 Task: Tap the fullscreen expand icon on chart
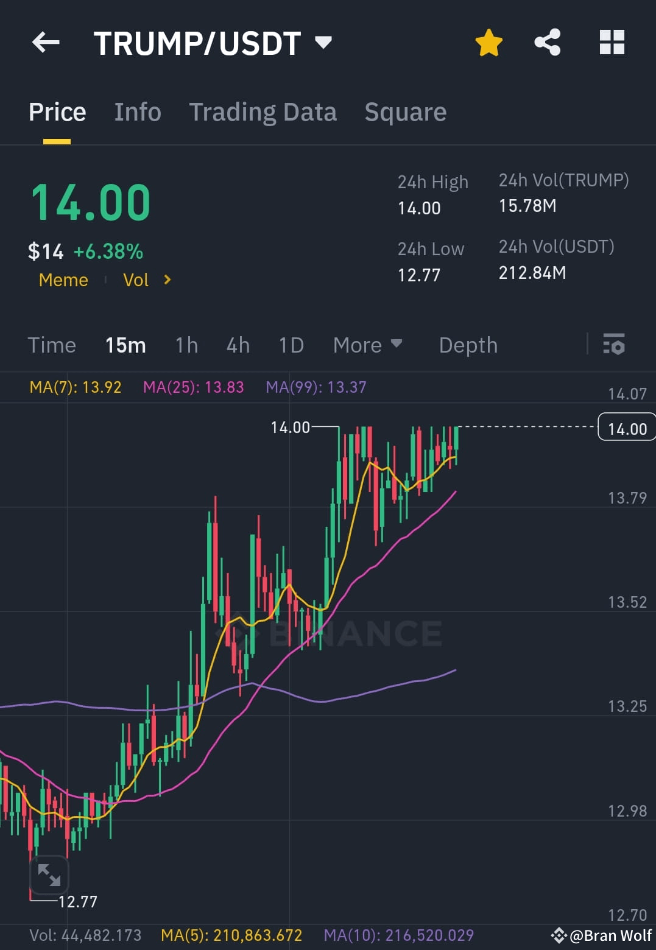click(49, 875)
